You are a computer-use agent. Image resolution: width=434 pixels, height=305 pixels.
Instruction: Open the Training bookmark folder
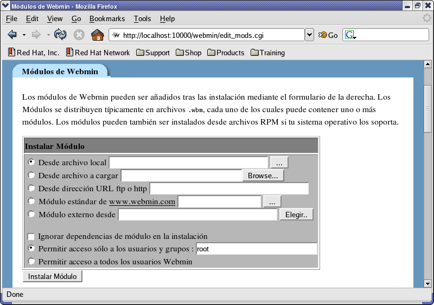pos(267,53)
